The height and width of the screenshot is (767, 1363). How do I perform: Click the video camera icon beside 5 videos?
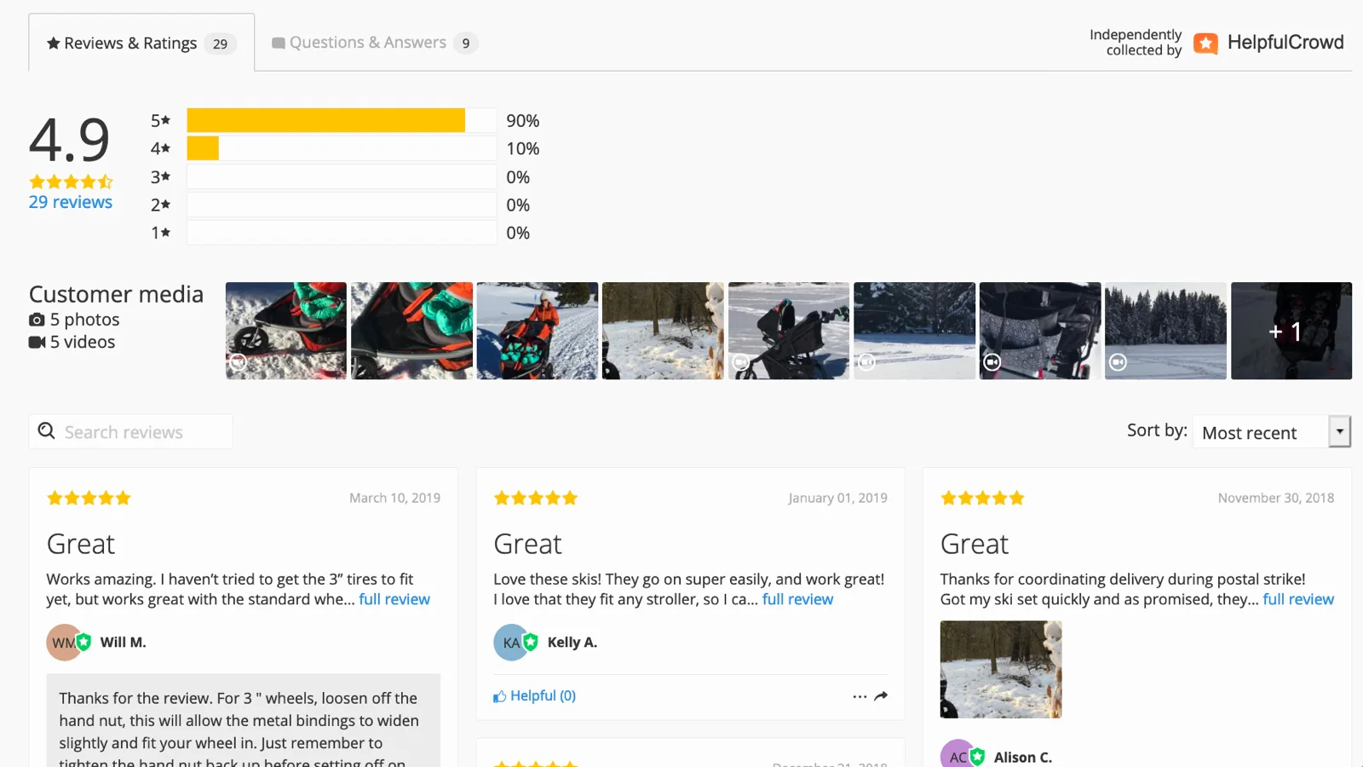pyautogui.click(x=37, y=342)
